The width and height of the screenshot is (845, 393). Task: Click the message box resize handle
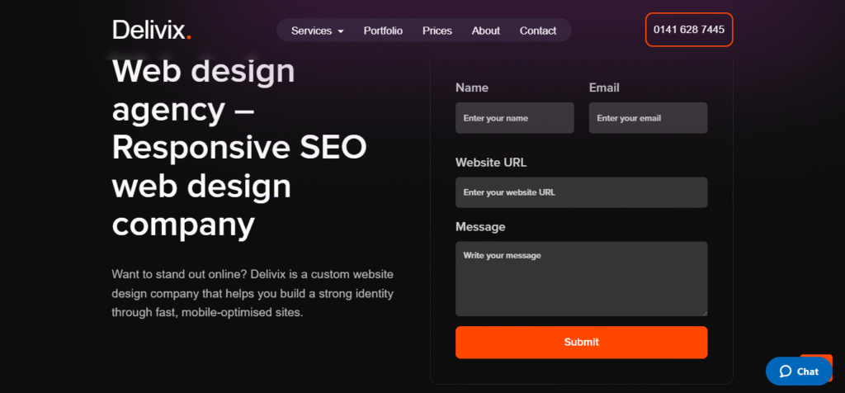[704, 312]
